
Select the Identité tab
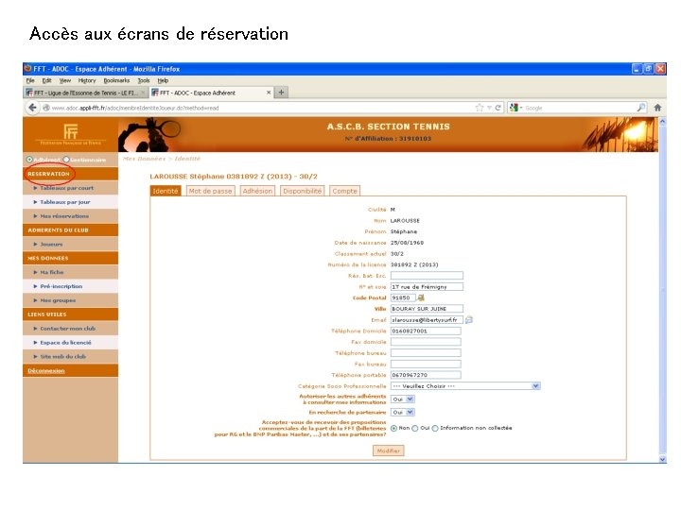(x=165, y=191)
